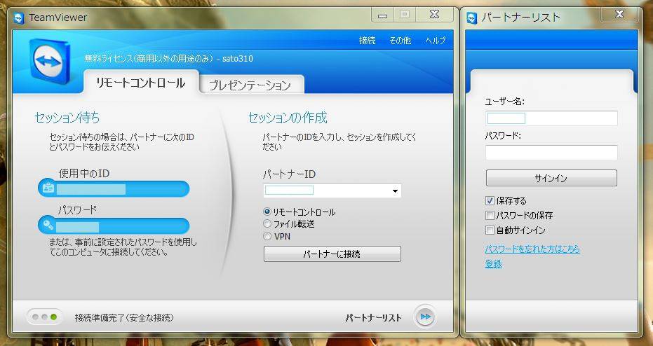Select the リモートコントロール radio button
Image resolution: width=653 pixels, height=346 pixels.
pyautogui.click(x=267, y=212)
